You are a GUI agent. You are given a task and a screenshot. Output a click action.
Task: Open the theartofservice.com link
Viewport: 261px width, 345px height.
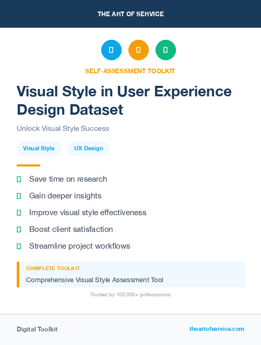pyautogui.click(x=217, y=329)
